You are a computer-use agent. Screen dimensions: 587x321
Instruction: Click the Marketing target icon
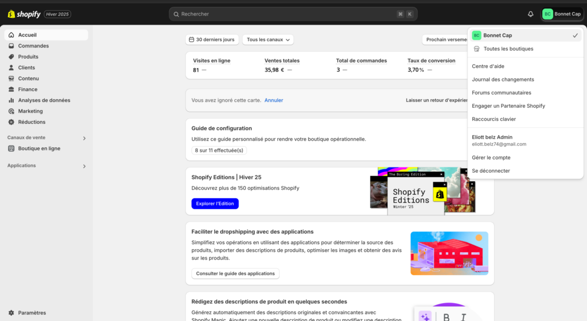(x=11, y=111)
